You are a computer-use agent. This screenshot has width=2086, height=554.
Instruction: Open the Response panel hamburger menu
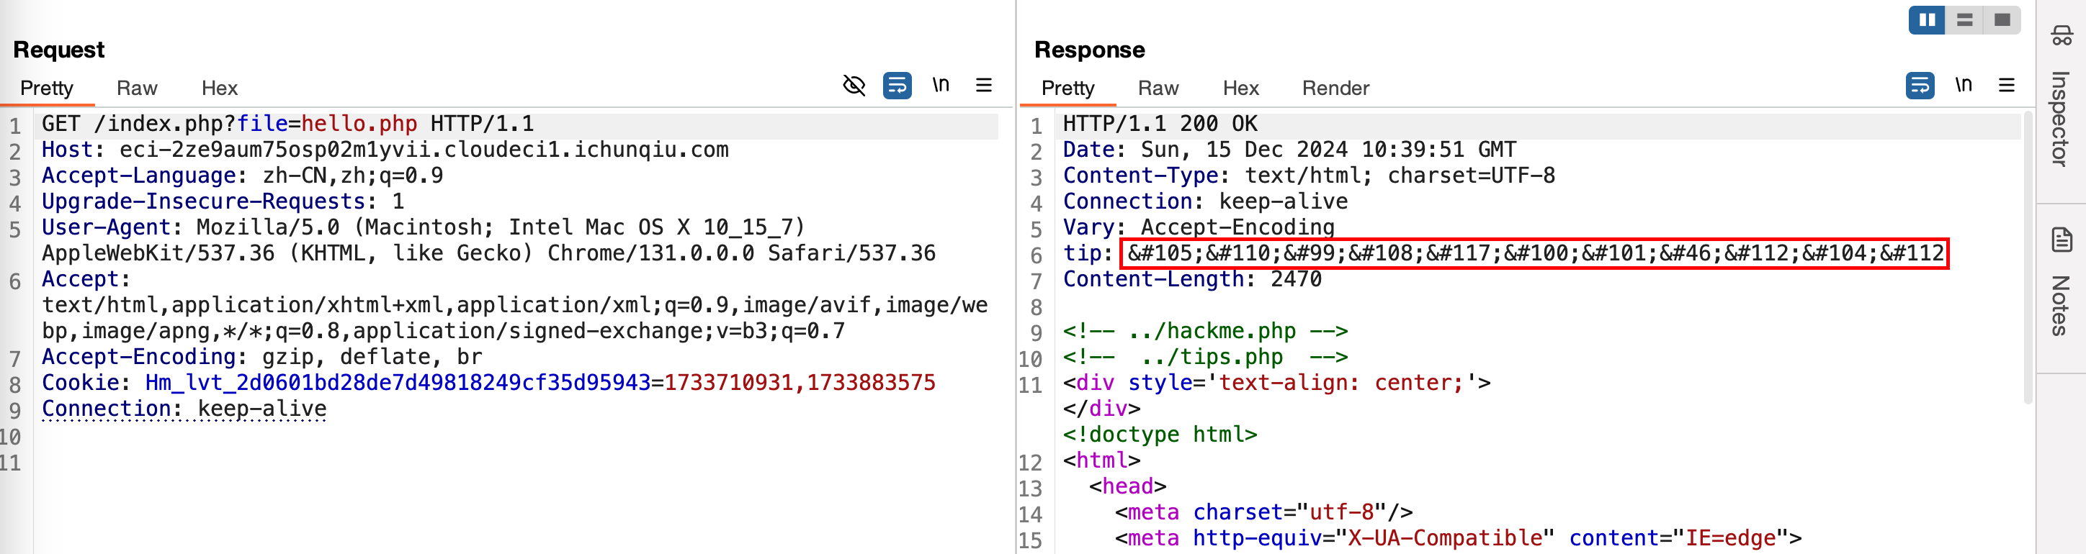(2007, 85)
